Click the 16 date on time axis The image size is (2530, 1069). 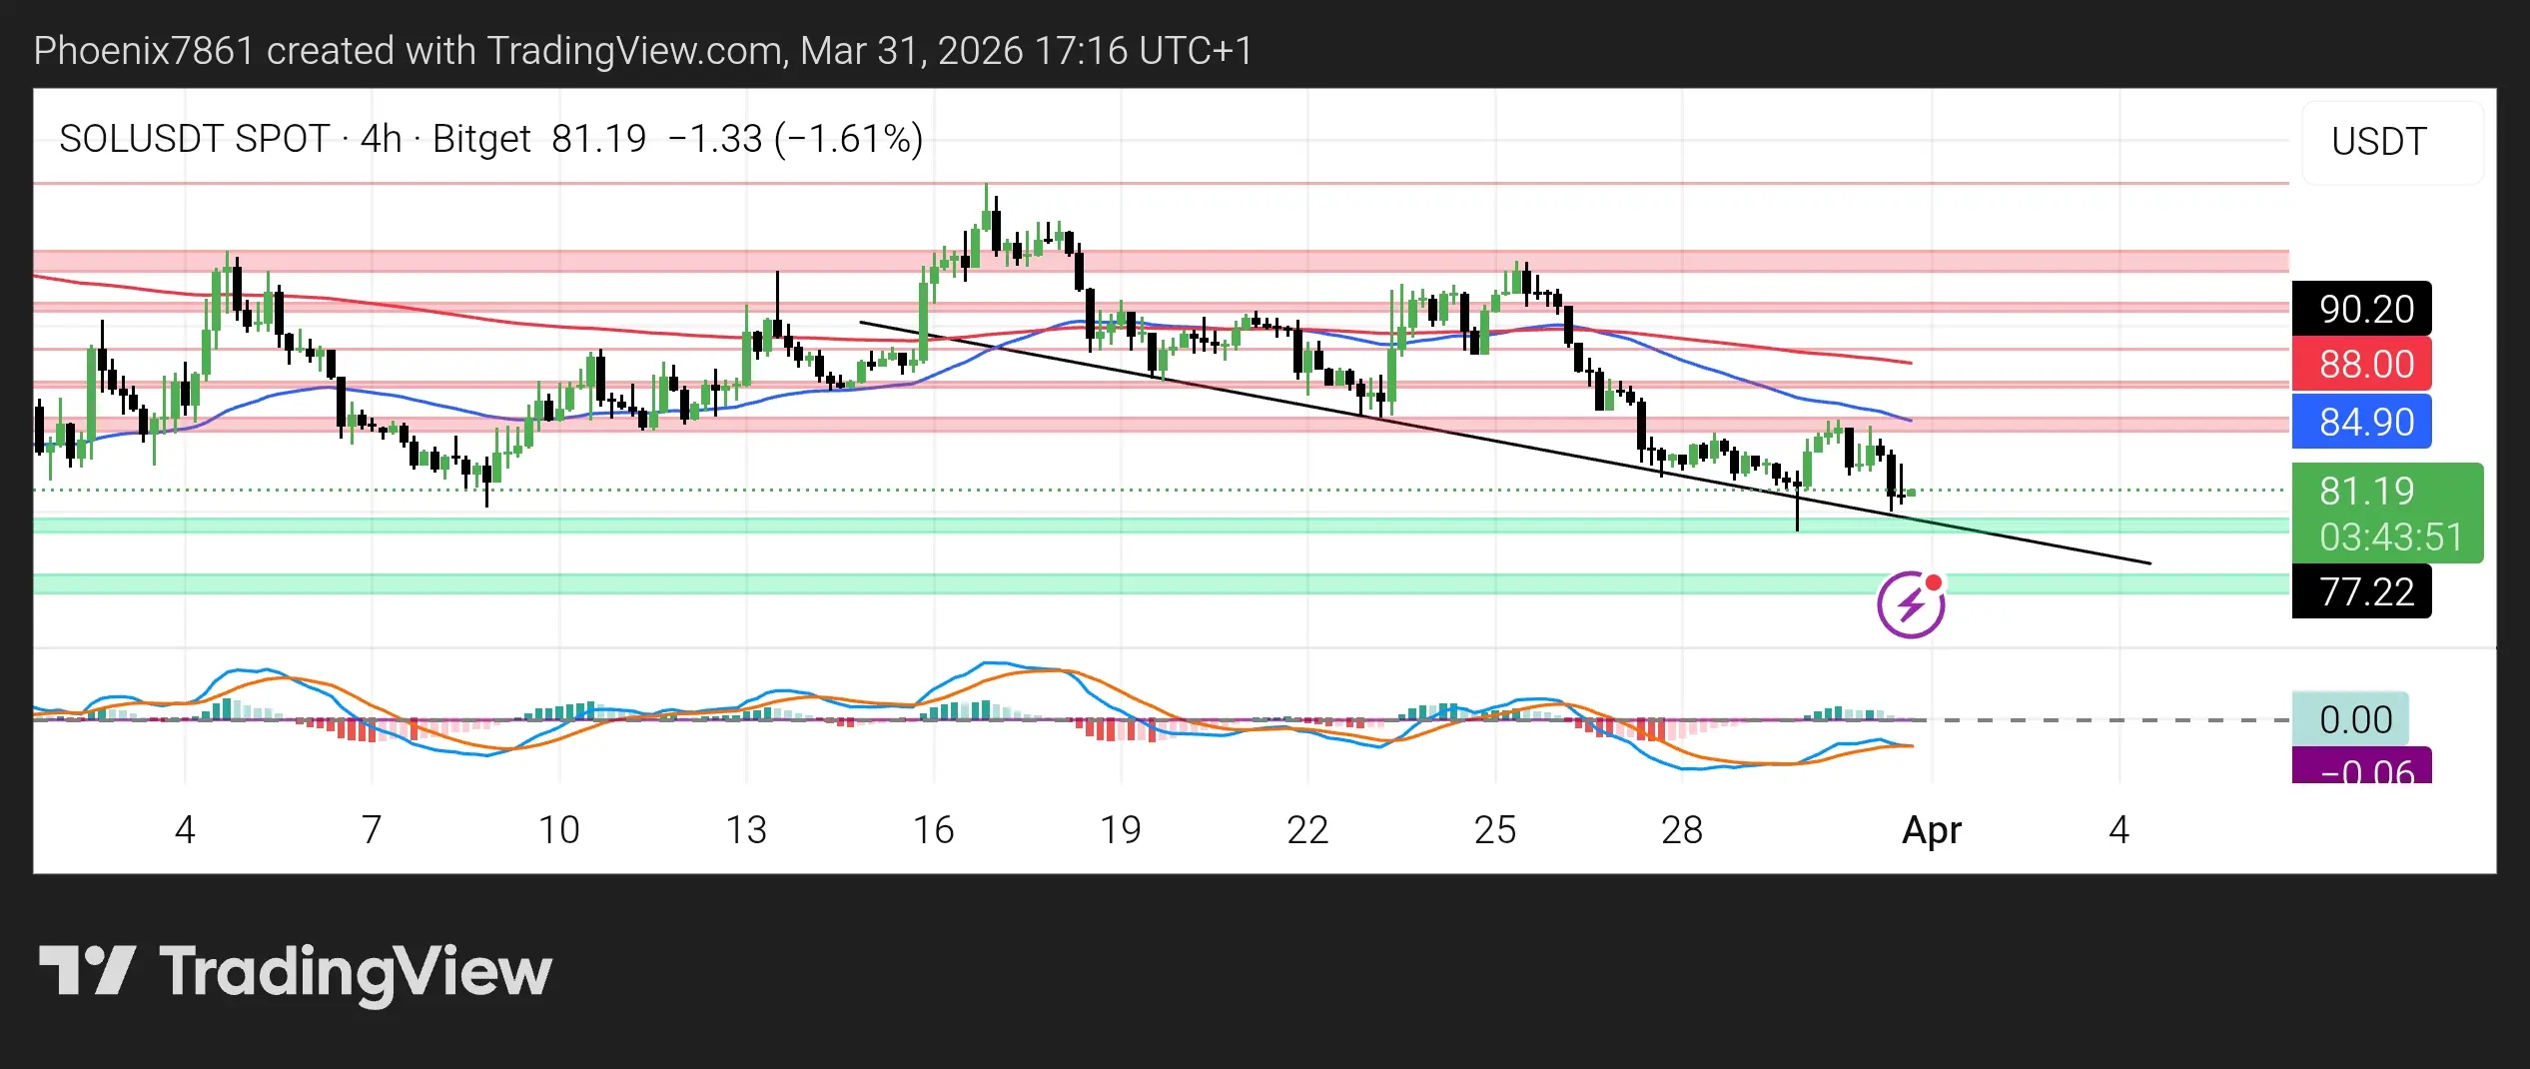coord(933,829)
